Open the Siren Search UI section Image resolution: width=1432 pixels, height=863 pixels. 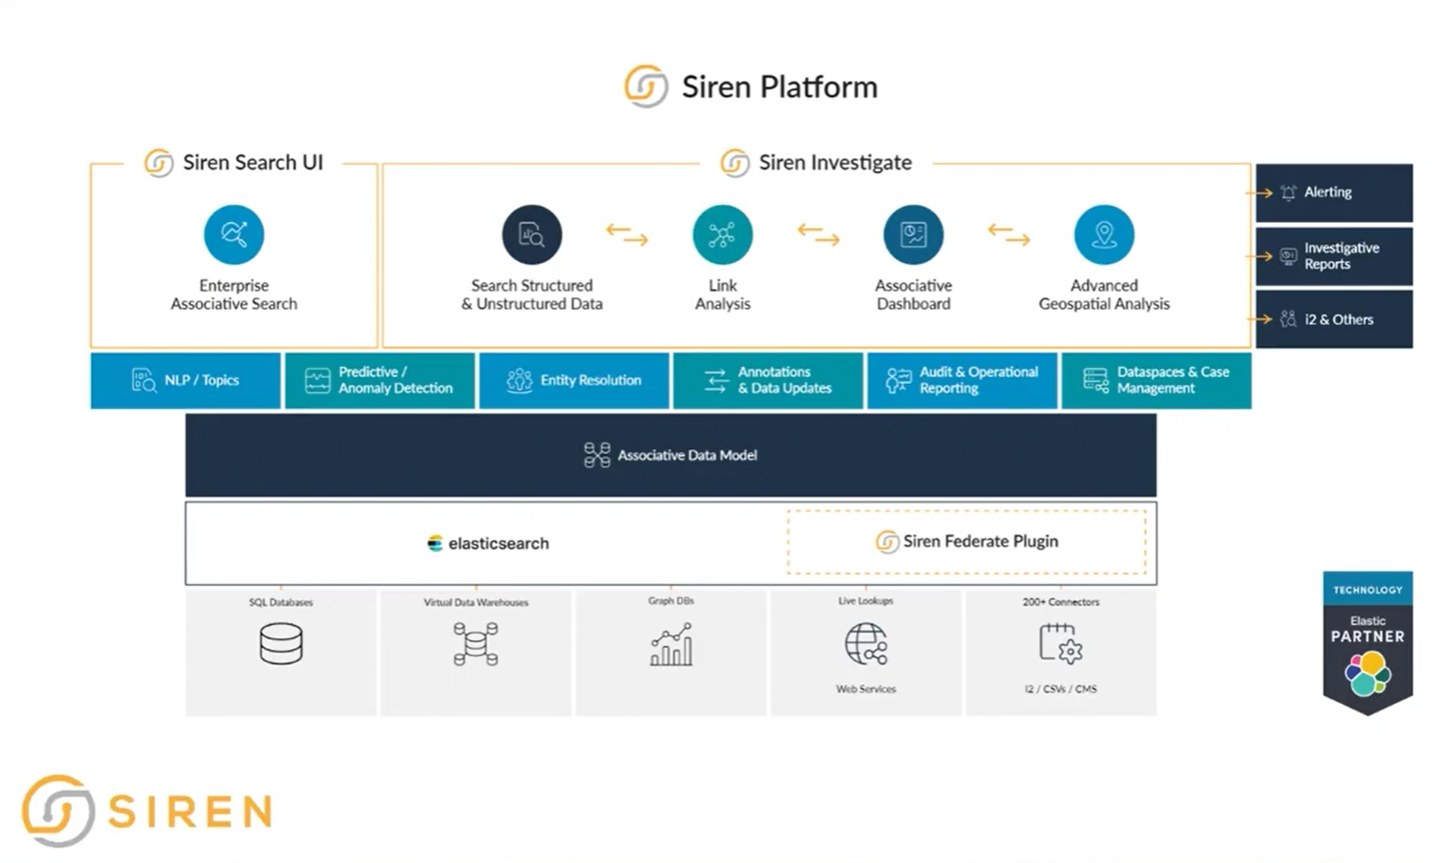(x=232, y=162)
